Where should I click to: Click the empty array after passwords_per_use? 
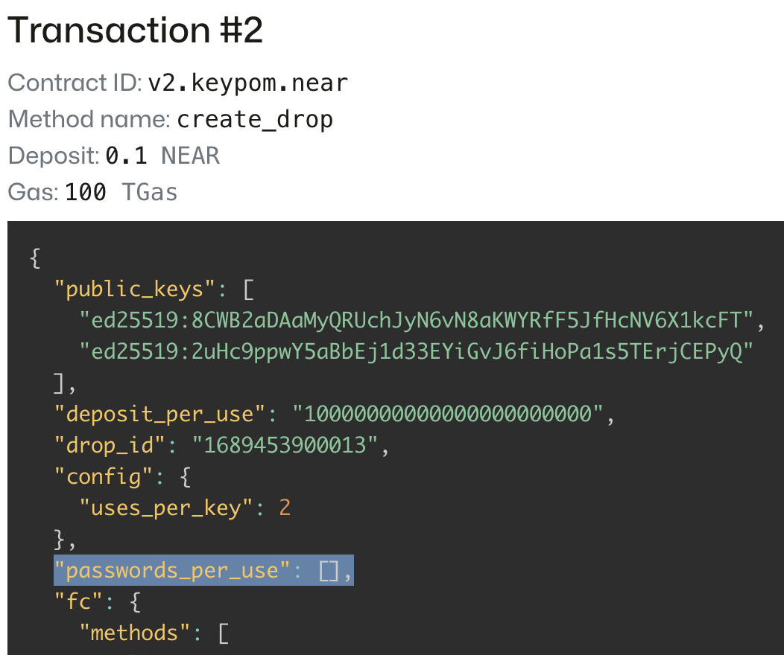coord(329,571)
